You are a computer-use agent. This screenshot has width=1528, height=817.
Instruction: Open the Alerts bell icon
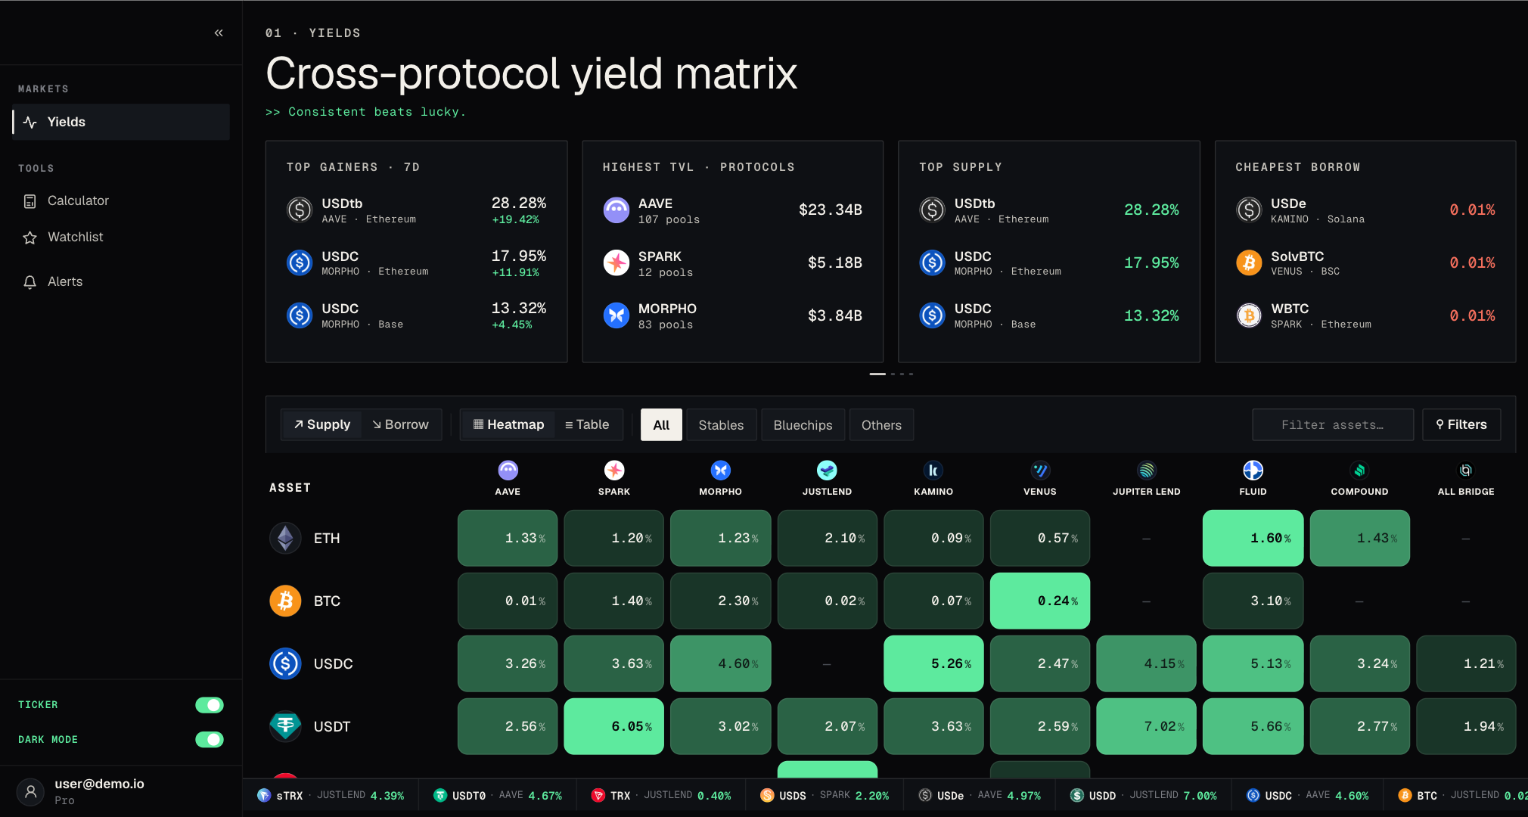pos(30,282)
